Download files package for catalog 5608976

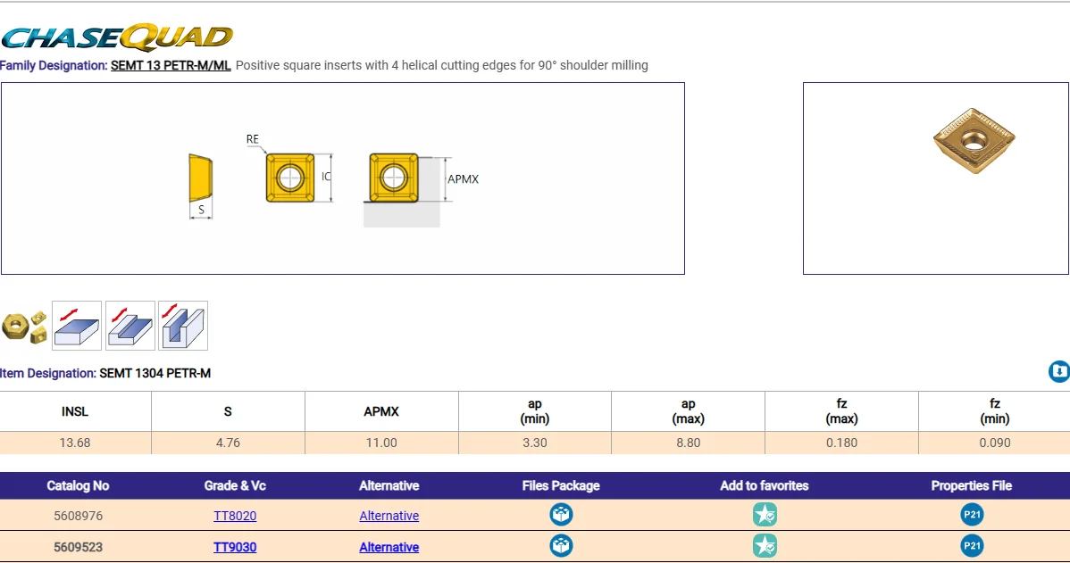point(561,515)
